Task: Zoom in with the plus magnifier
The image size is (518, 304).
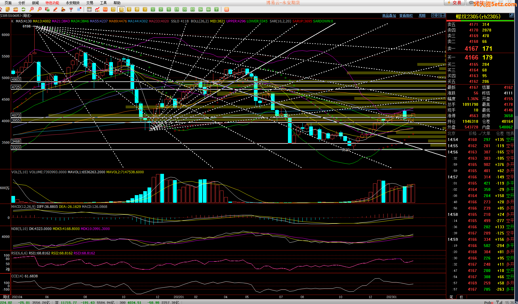Action: point(31,9)
